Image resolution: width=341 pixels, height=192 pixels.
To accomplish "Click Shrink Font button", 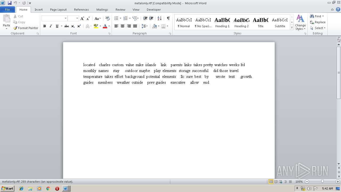I will tap(88, 18).
